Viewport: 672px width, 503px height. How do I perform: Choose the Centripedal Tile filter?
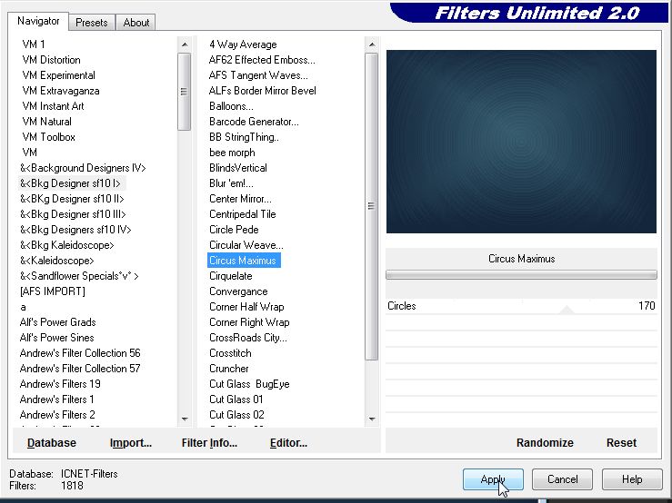click(243, 214)
